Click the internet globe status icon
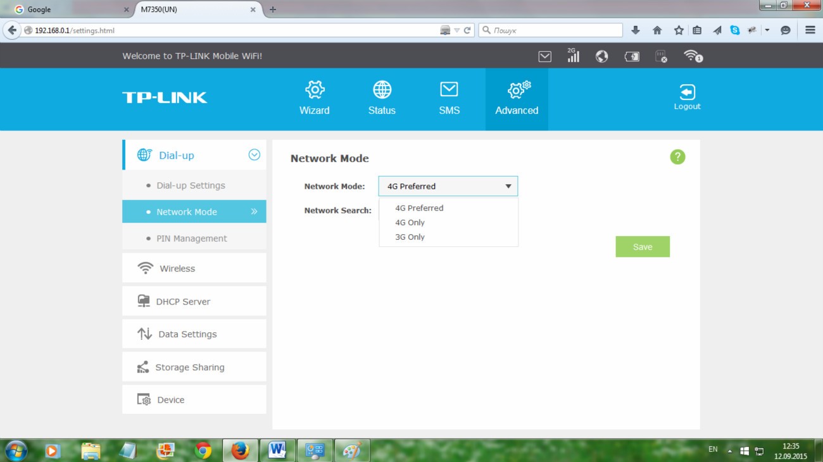 pyautogui.click(x=601, y=56)
